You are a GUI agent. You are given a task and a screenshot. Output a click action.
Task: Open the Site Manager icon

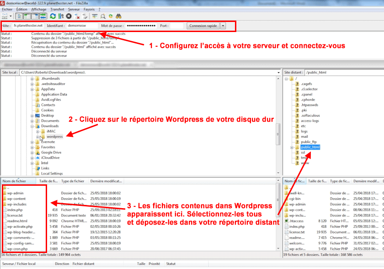[x=5, y=16]
